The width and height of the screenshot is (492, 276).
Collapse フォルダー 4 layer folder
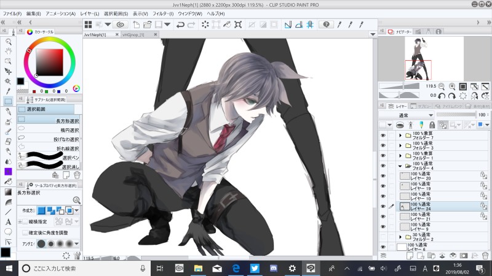coord(400,166)
